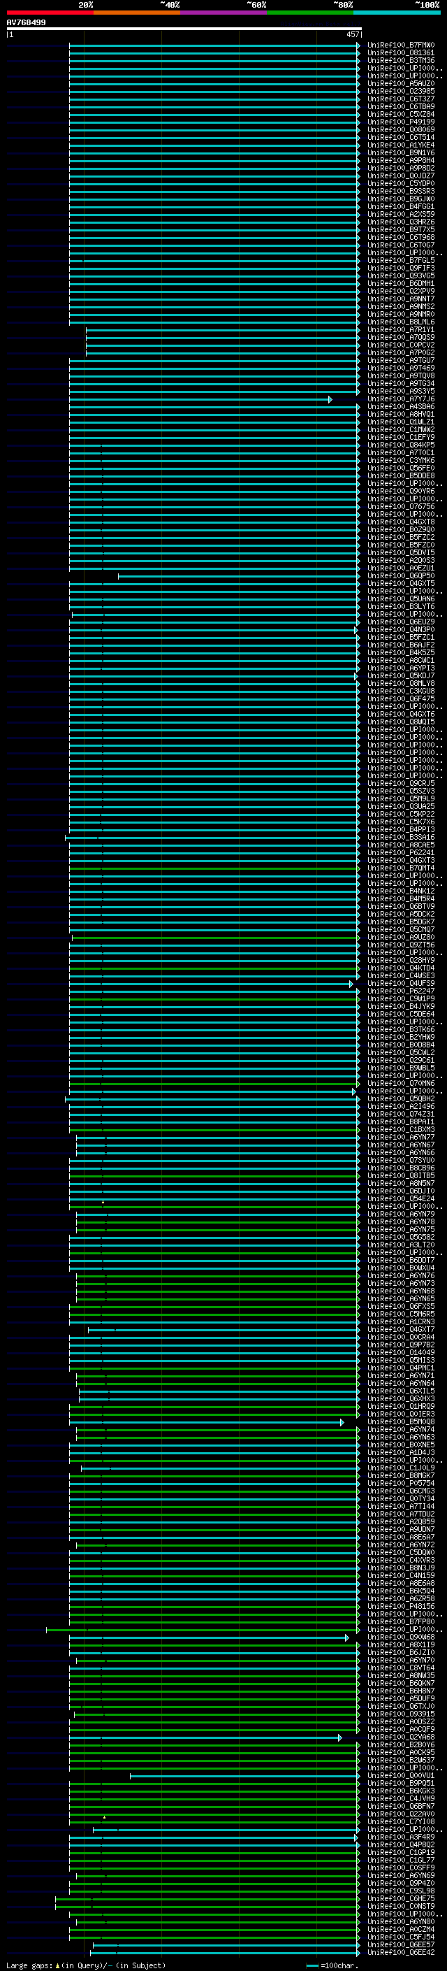Select hit UniRef100_B3TM36
447x1971 pixels.
pos(401,60)
